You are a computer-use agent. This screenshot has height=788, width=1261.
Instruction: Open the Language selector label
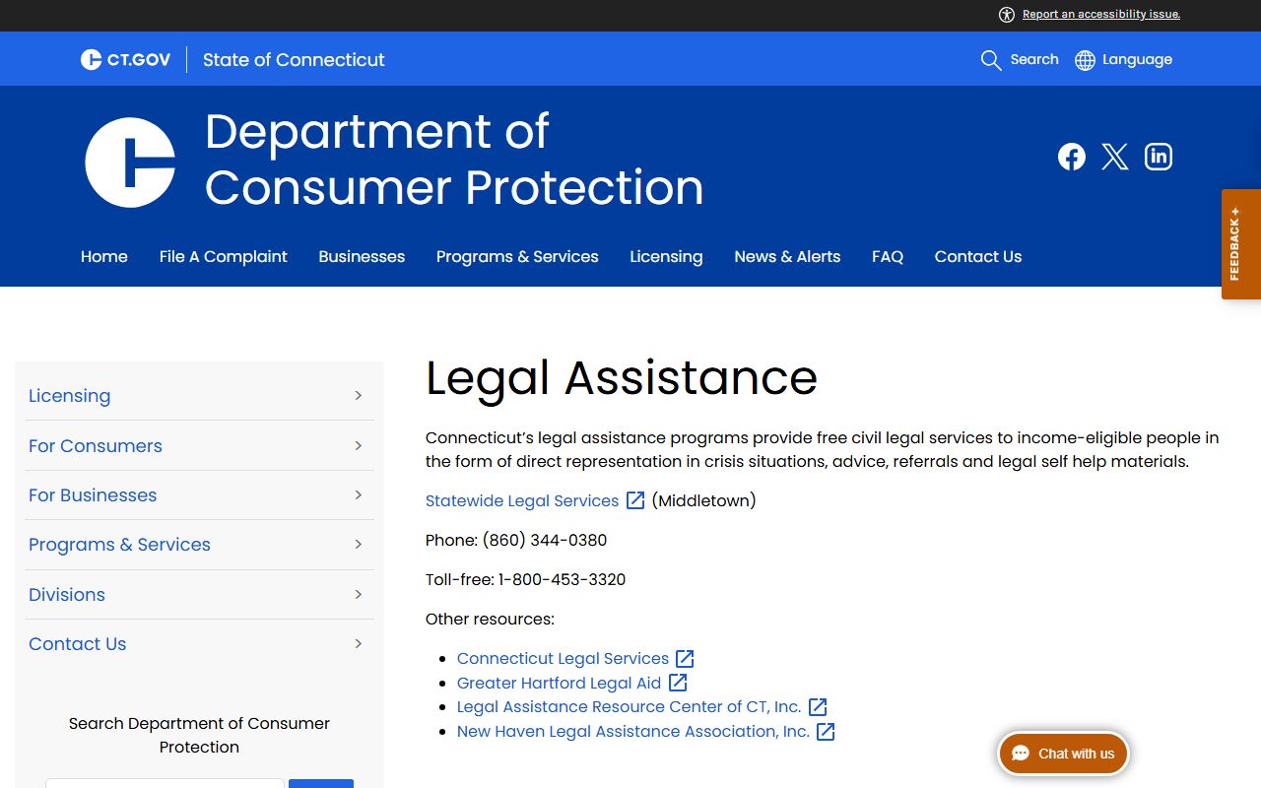click(x=1137, y=59)
